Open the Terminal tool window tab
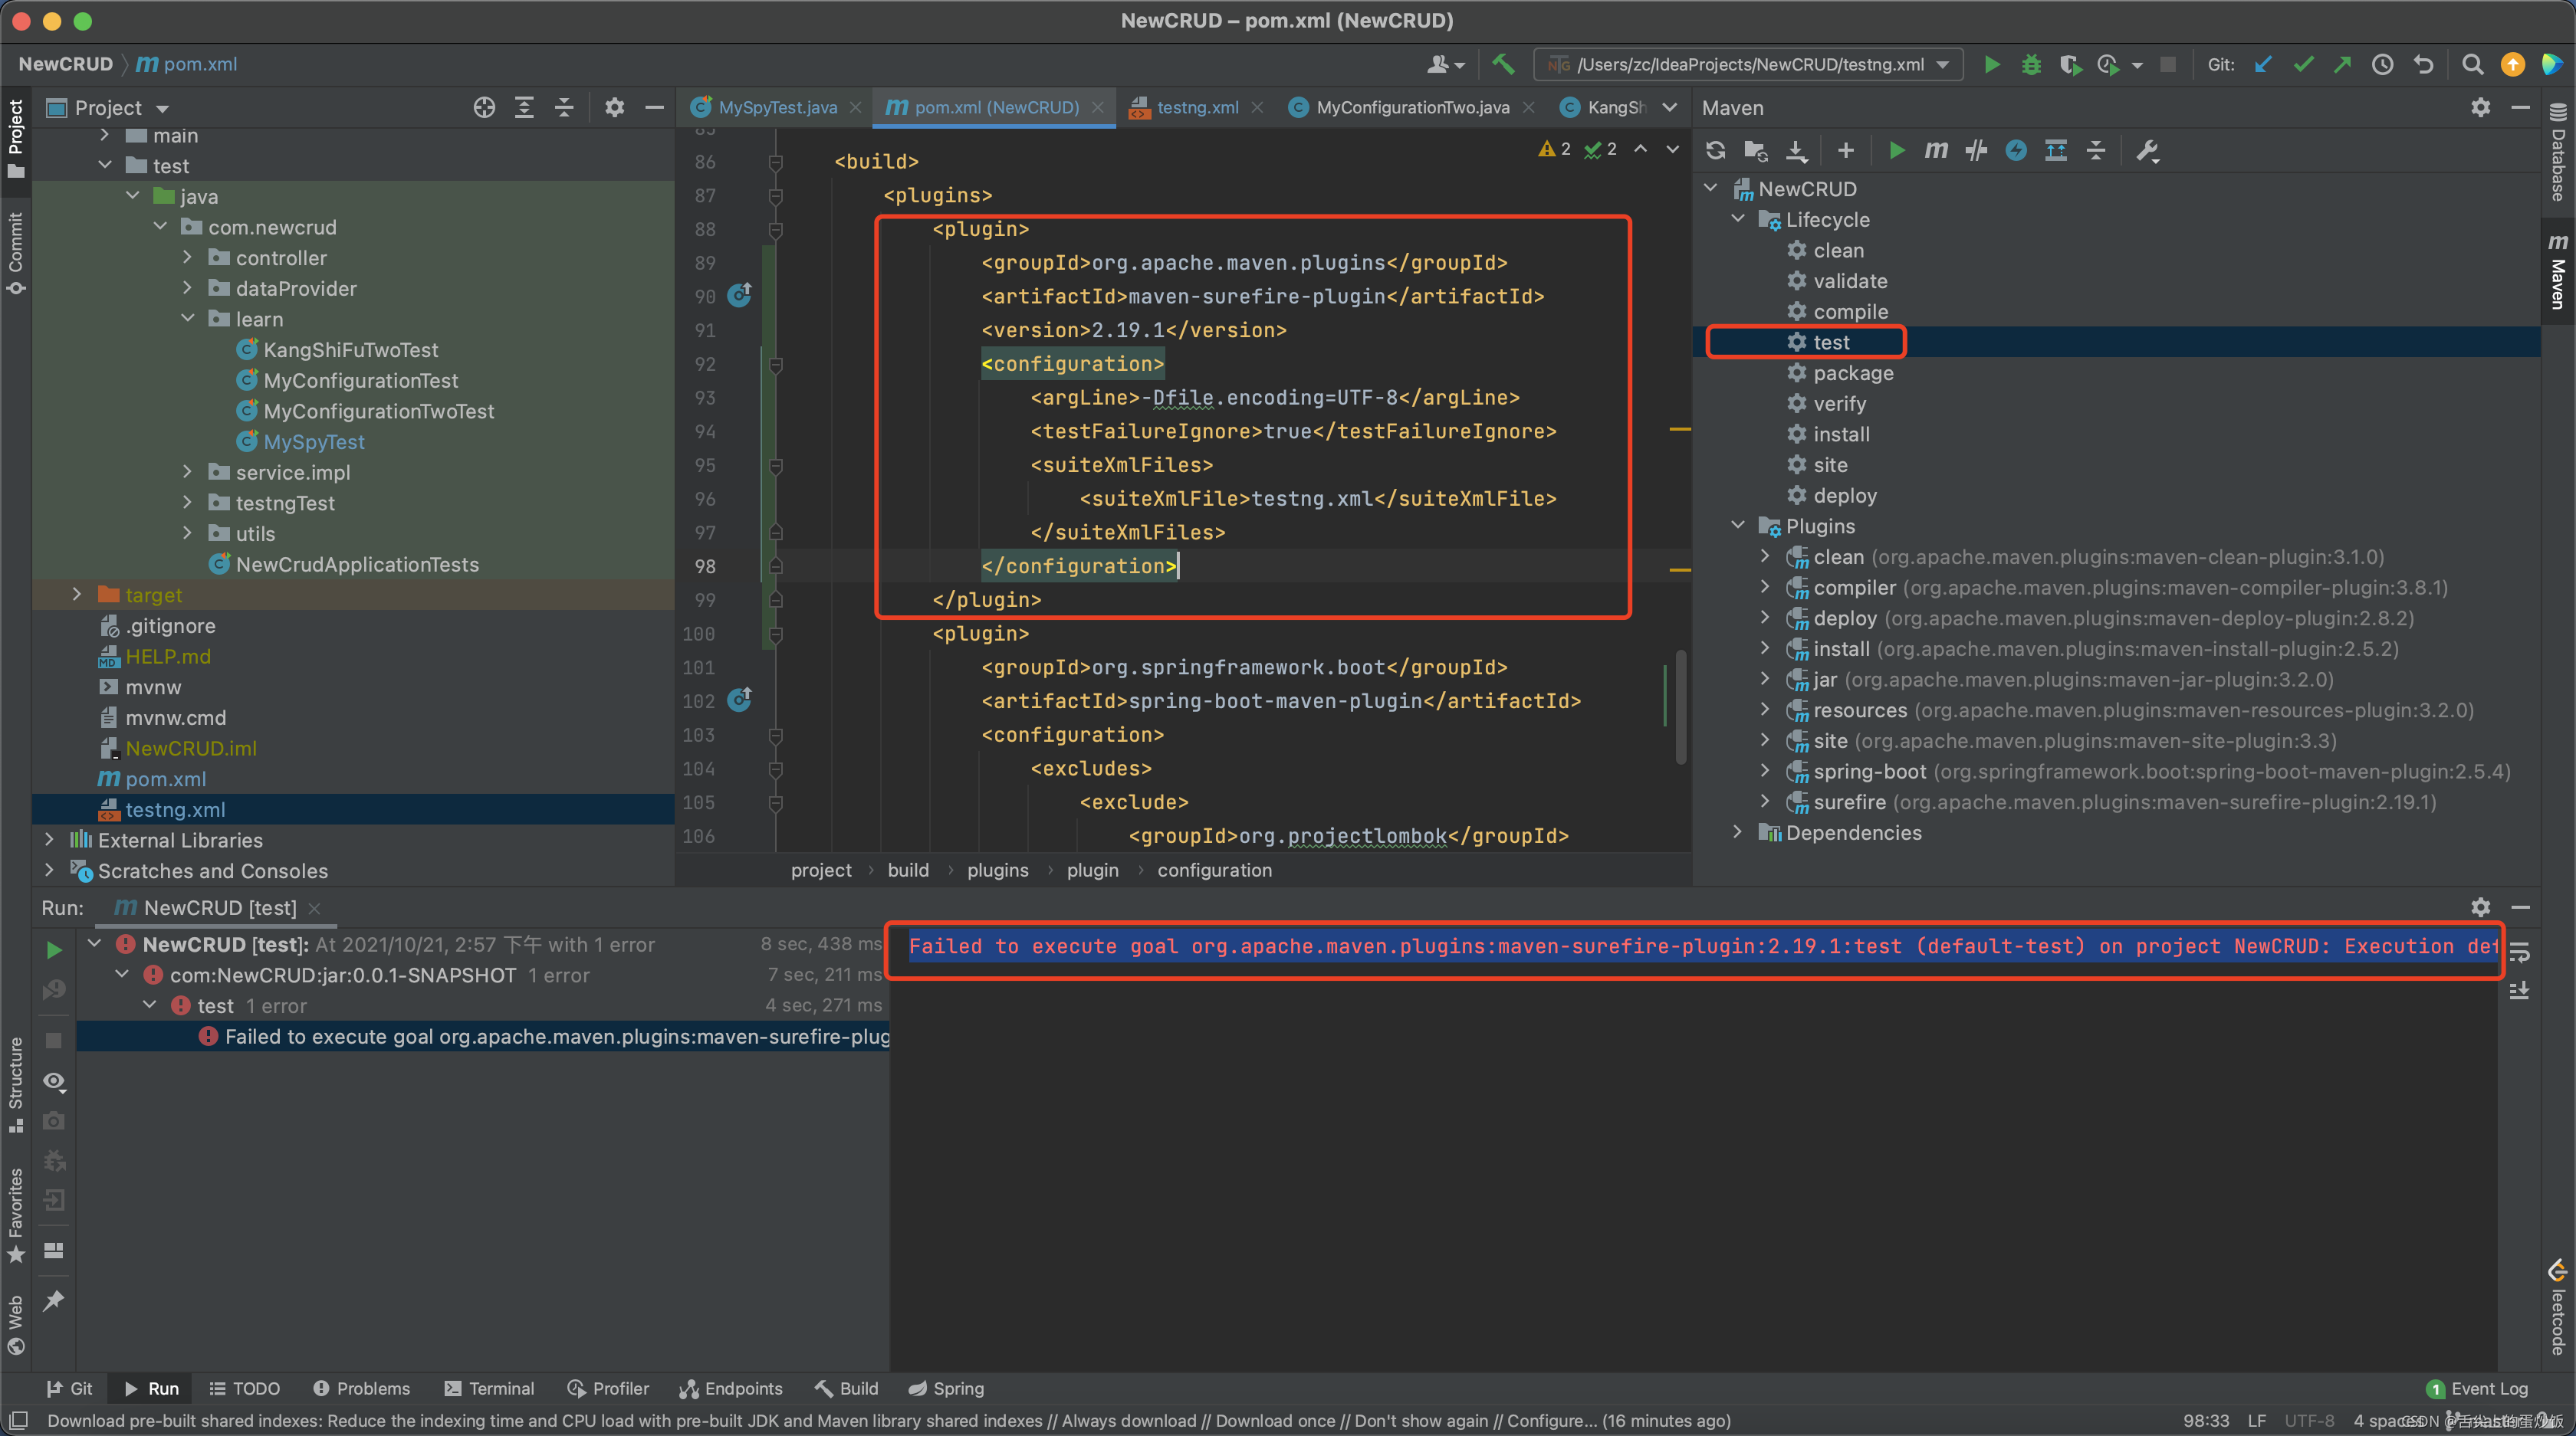The height and width of the screenshot is (1436, 2576). click(489, 1388)
